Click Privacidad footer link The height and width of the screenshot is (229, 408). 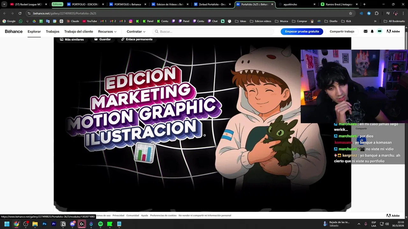click(x=118, y=216)
